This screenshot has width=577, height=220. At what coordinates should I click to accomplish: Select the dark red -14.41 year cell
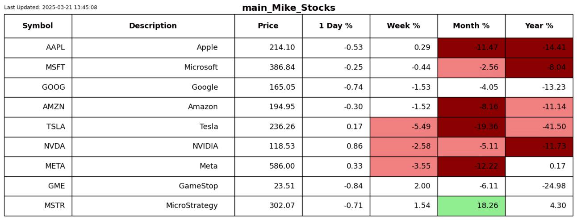[x=539, y=48]
